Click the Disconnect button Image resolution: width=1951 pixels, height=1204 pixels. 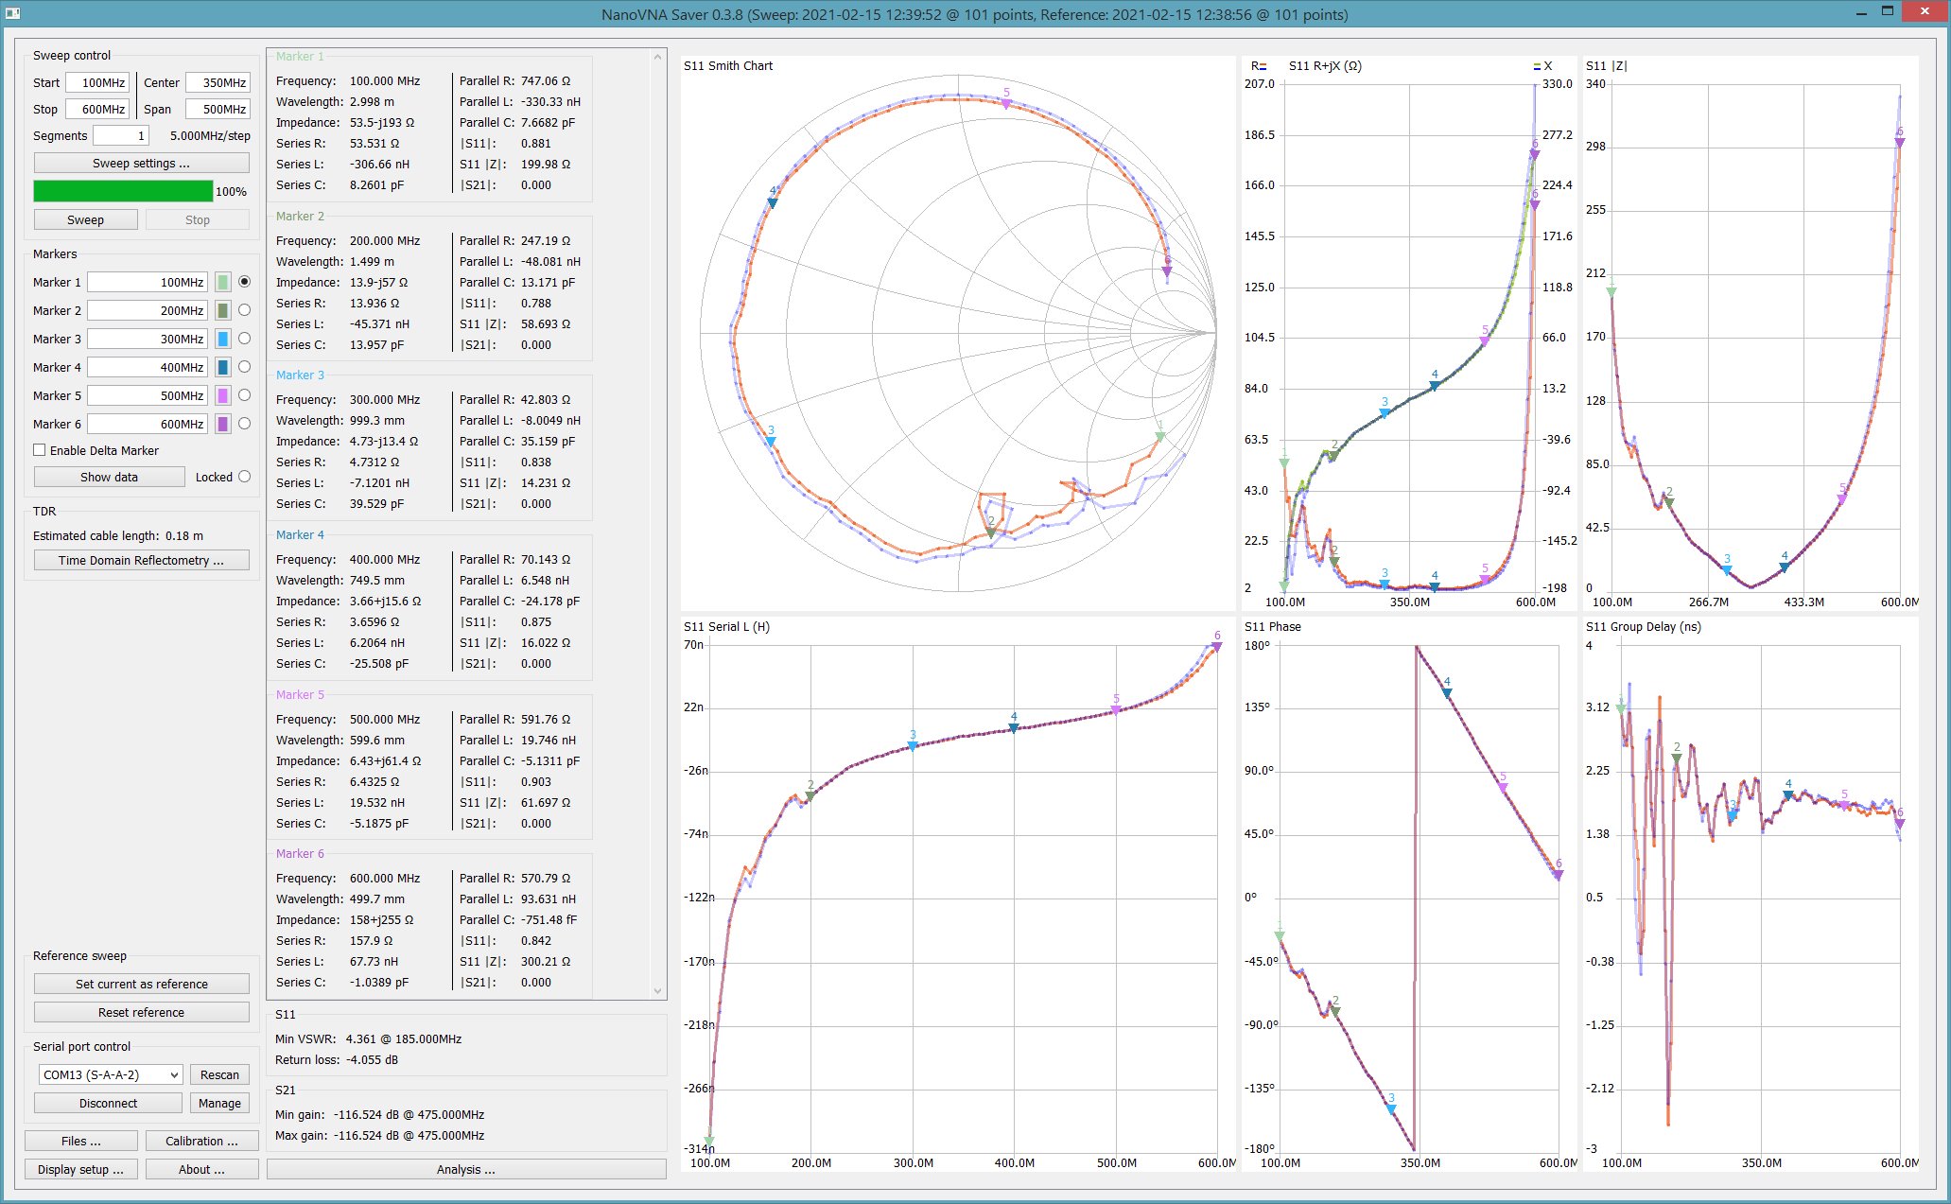(x=108, y=1103)
